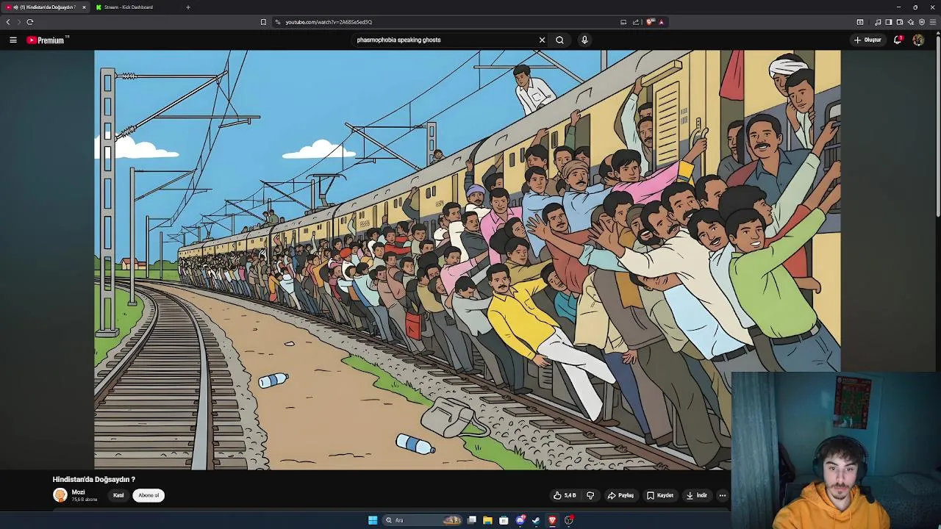
Task: Switch to Brave browser on taskbar
Action: (x=552, y=520)
